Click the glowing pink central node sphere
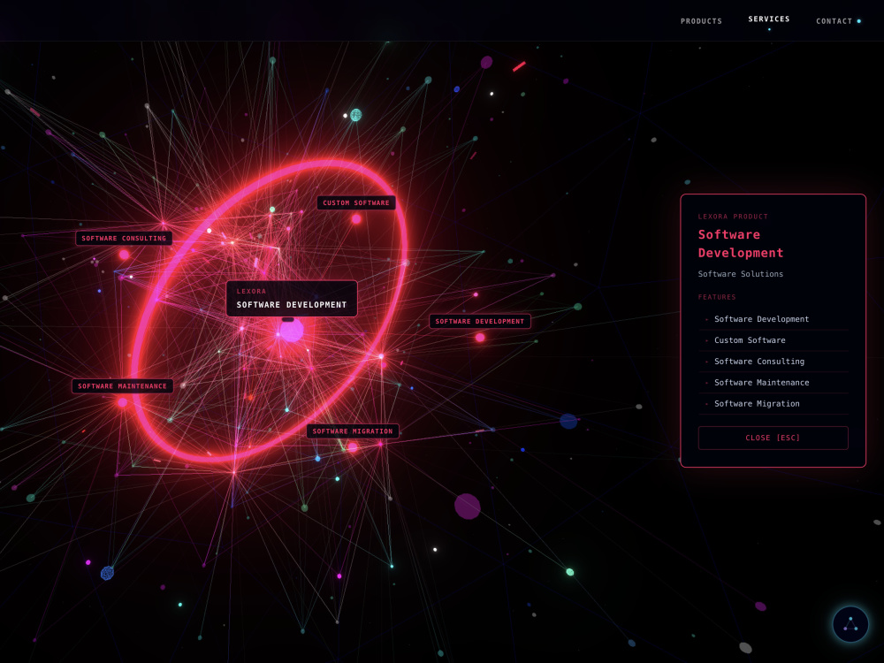Viewport: 884px width, 663px height. tap(292, 331)
